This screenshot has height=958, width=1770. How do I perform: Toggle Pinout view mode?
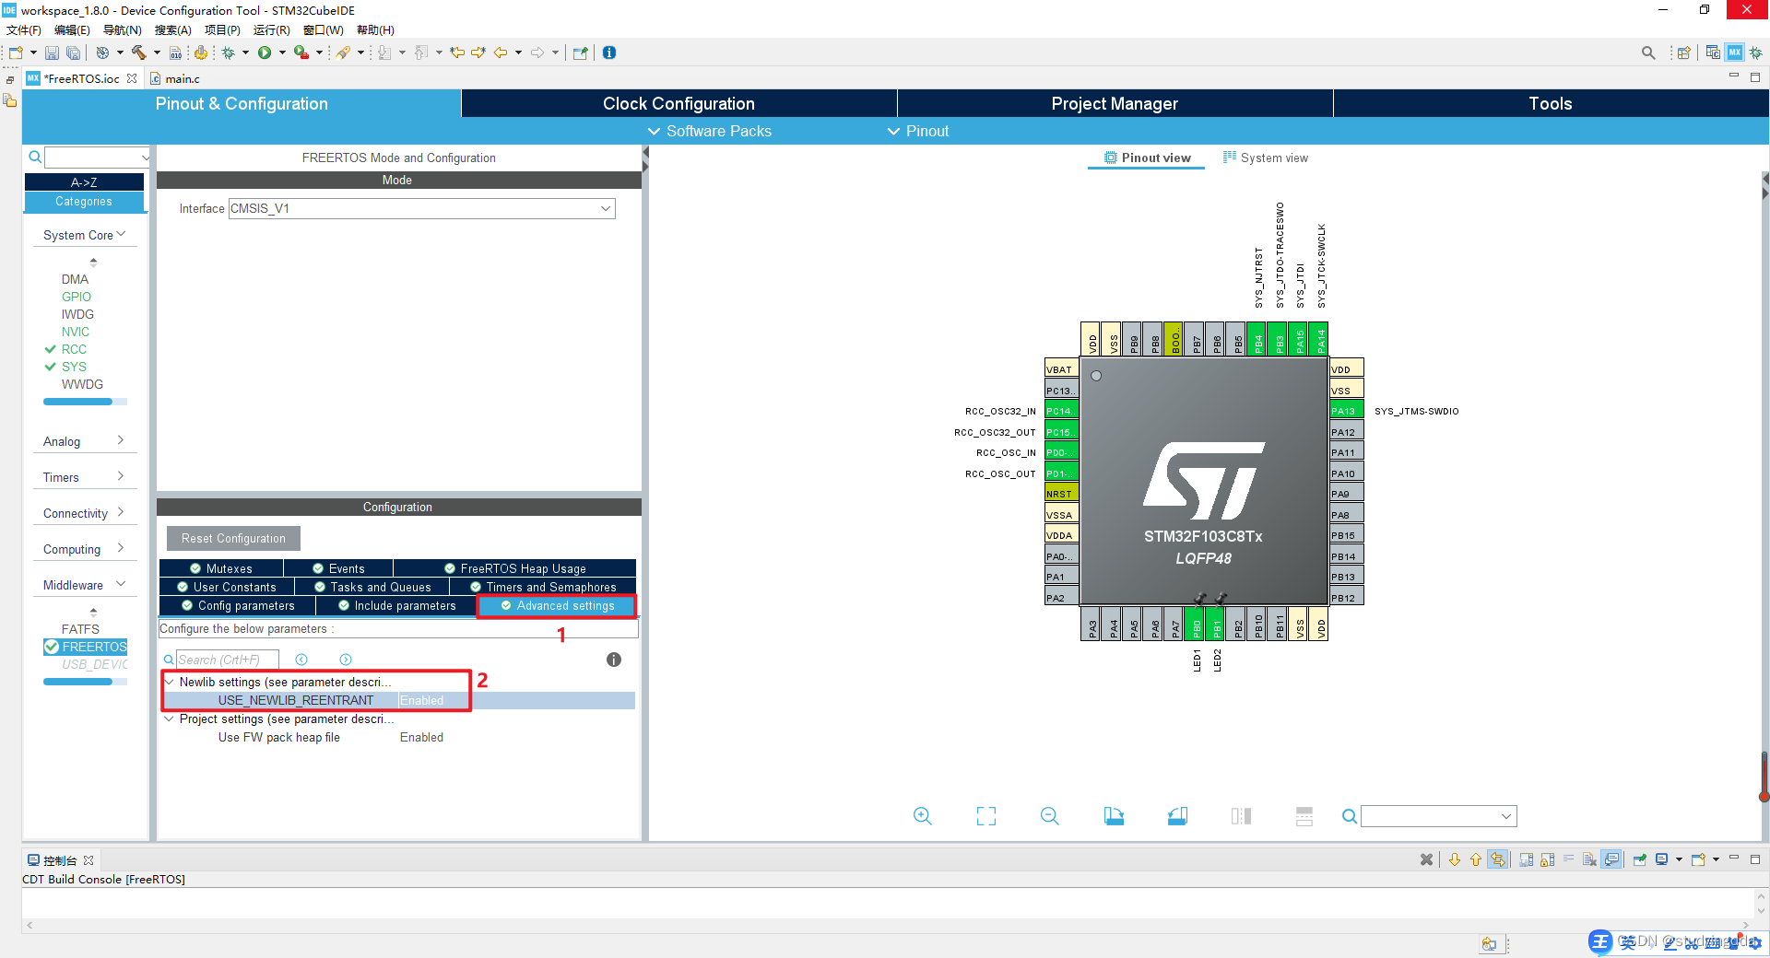click(1147, 158)
